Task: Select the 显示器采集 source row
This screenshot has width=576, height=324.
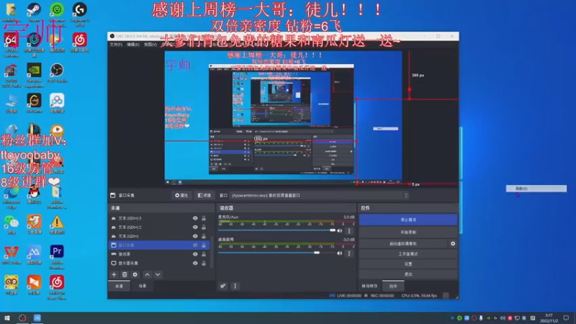Action: click(x=160, y=263)
